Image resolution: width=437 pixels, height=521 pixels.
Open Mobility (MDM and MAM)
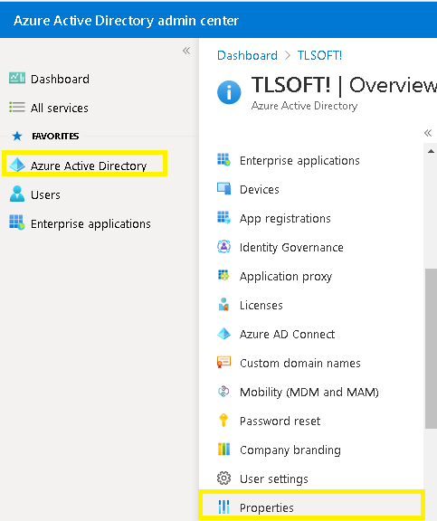[309, 392]
